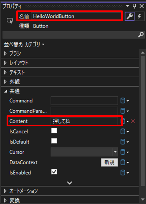Enable the IsDefault checkbox

(x=54, y=141)
